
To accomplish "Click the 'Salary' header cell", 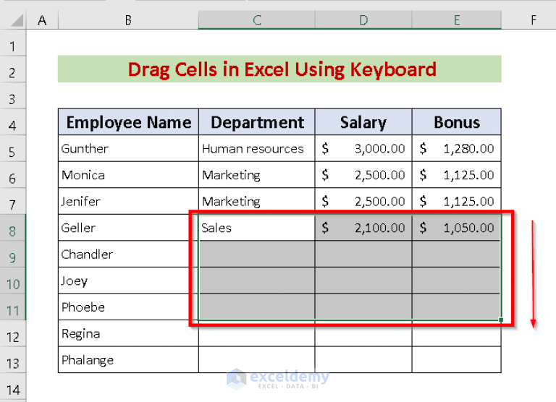I will [363, 122].
